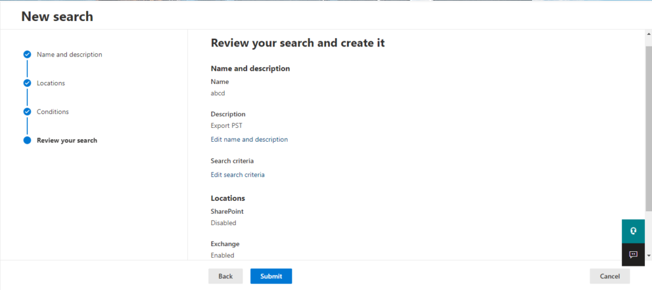This screenshot has height=290, width=652.
Task: Open the black feedback chat icon
Action: pyautogui.click(x=633, y=254)
